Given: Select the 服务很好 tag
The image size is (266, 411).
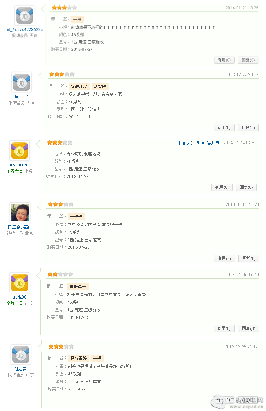Looking at the screenshot, I should coord(78,358).
